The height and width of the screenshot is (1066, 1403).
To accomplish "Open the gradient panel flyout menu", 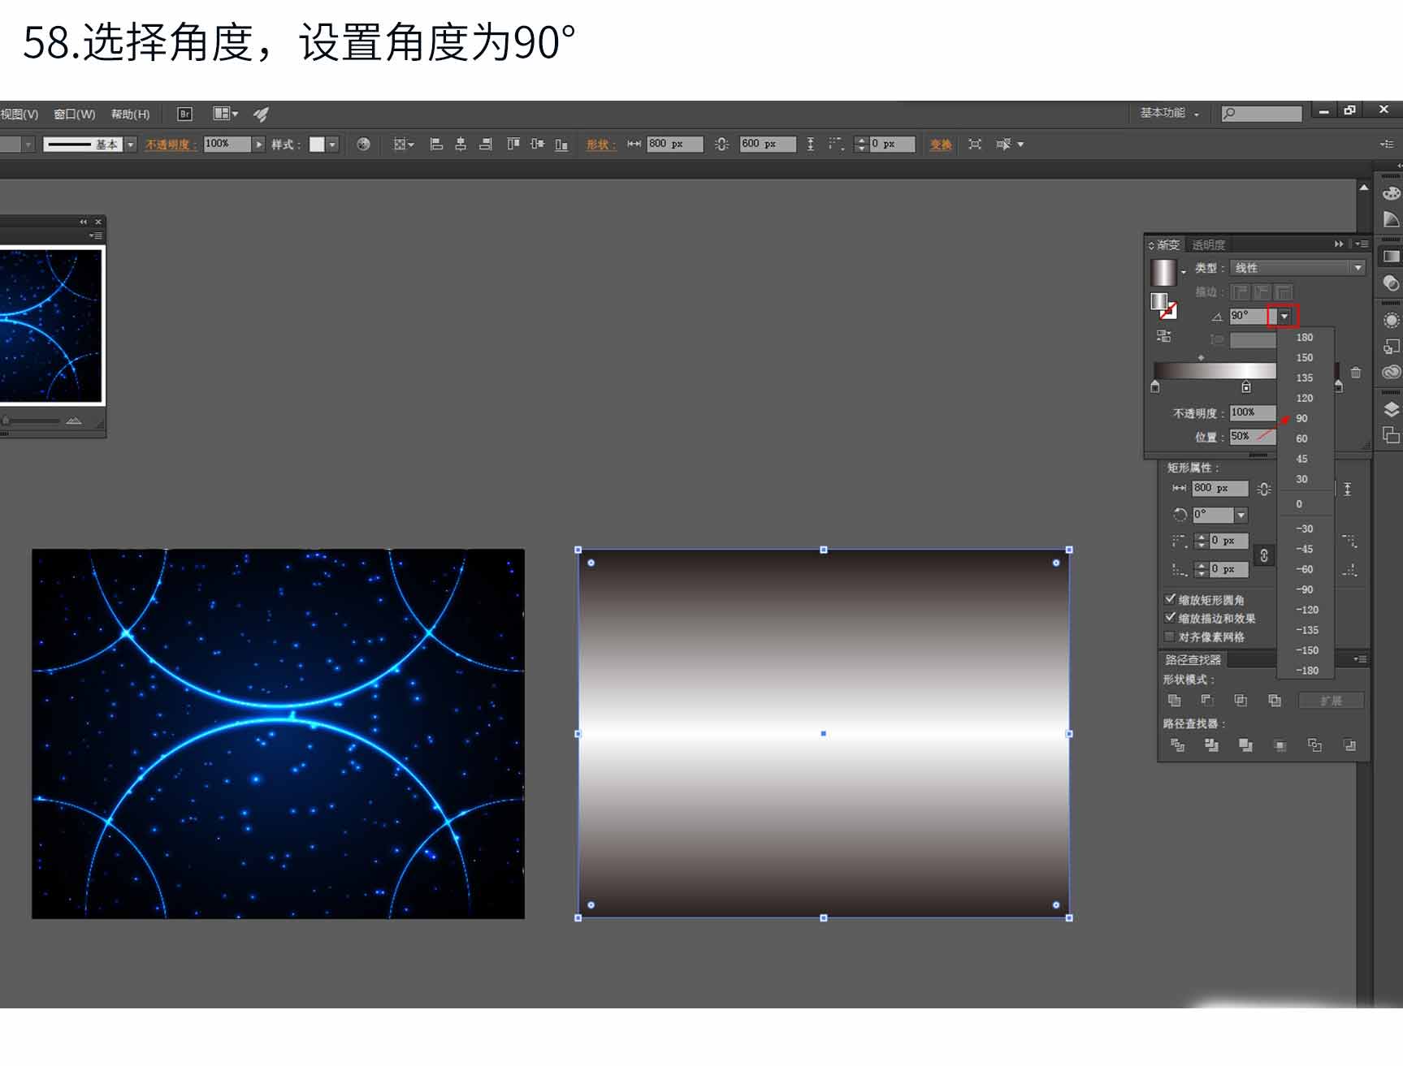I will [x=1362, y=244].
